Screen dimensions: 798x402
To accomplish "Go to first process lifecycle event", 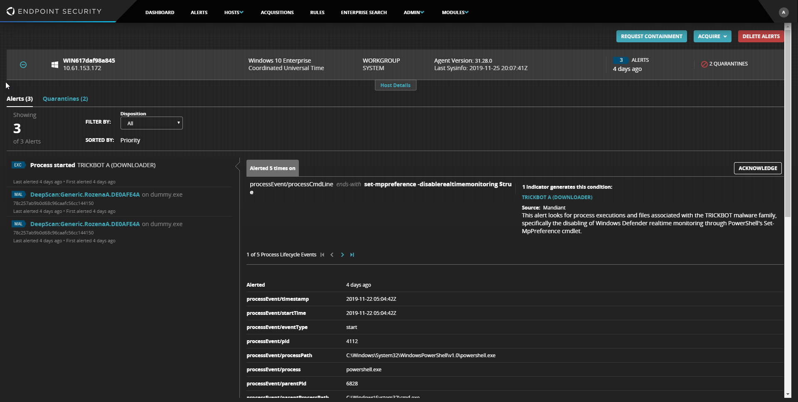I will 322,255.
